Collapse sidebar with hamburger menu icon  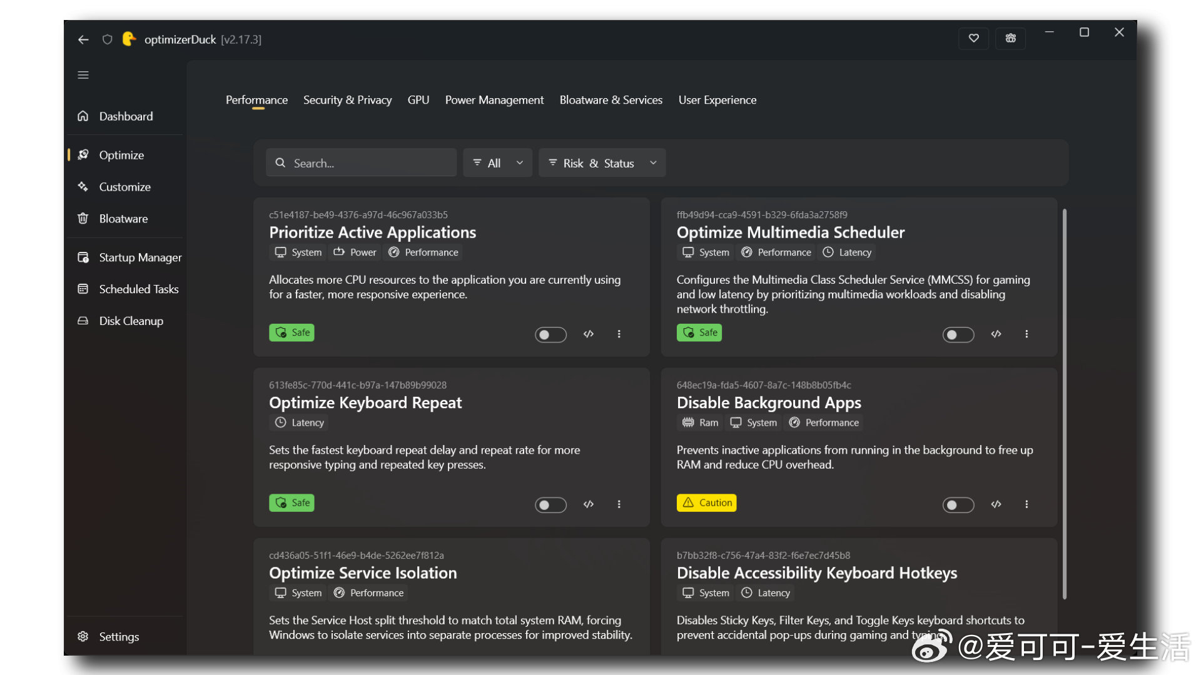click(x=83, y=75)
